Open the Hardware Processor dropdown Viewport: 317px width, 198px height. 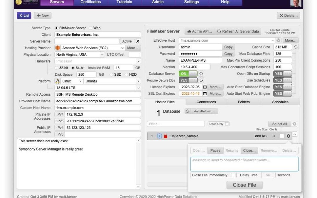[x=139, y=61]
